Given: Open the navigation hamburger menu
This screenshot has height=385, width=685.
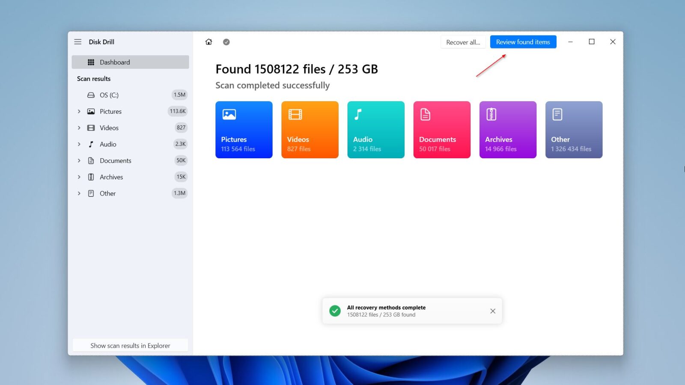Looking at the screenshot, I should 78,41.
